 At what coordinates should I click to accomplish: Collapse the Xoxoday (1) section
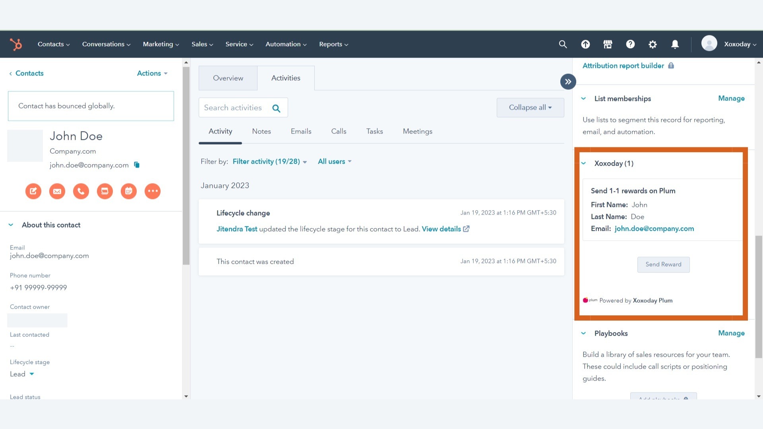[x=583, y=163]
